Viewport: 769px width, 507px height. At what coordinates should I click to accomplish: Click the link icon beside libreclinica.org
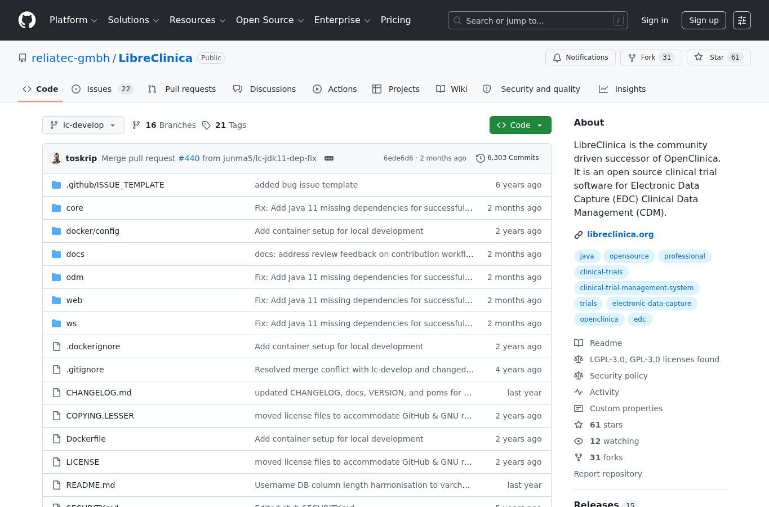[x=578, y=235]
